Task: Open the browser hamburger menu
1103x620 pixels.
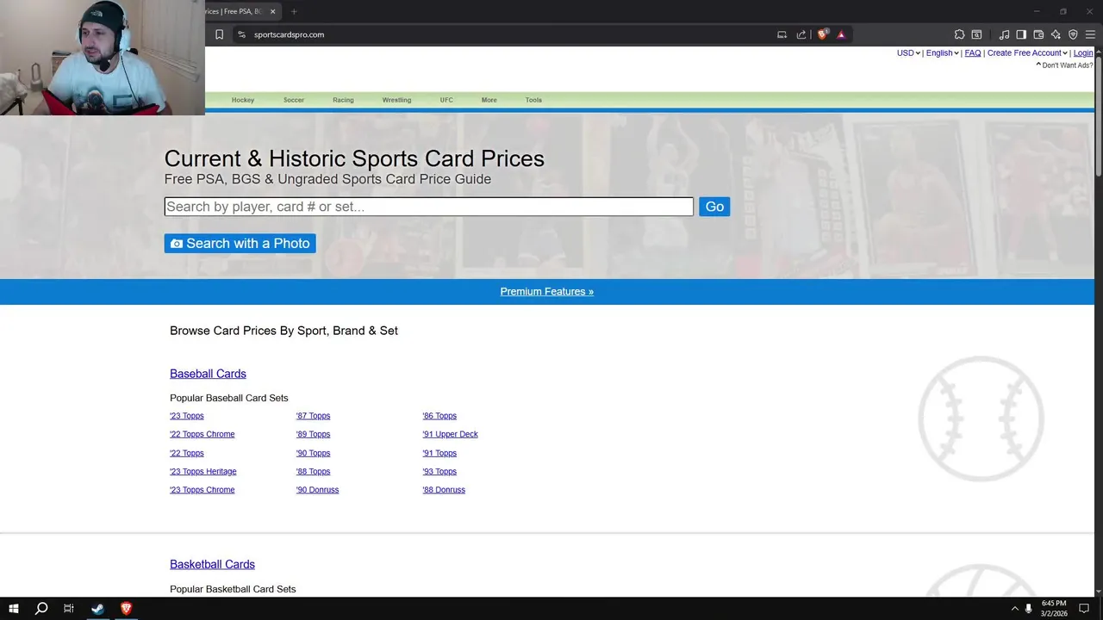Action: pyautogui.click(x=1090, y=34)
